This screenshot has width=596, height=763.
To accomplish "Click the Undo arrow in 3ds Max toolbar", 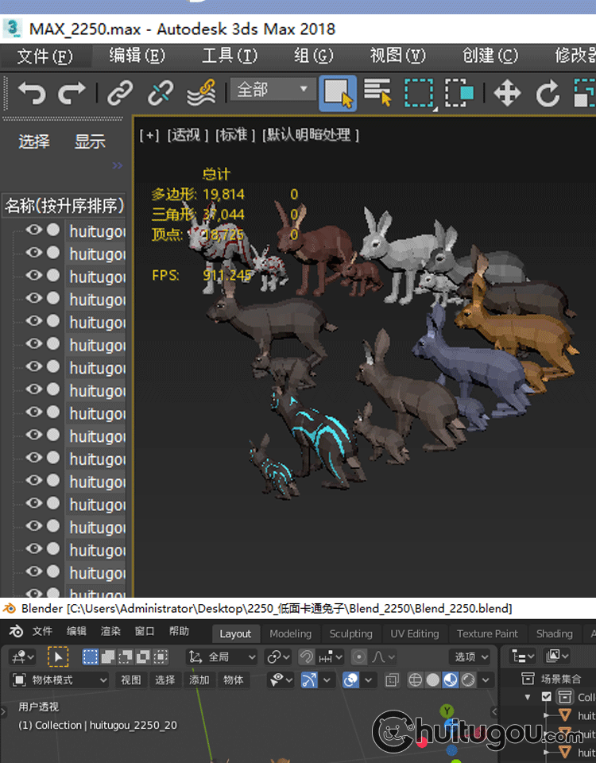I will coord(32,93).
